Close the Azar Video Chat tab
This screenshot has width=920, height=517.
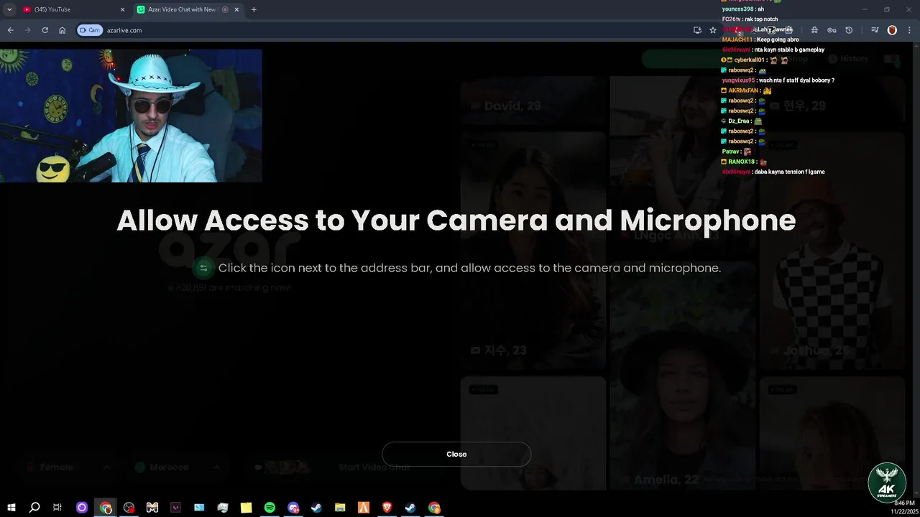[x=236, y=9]
